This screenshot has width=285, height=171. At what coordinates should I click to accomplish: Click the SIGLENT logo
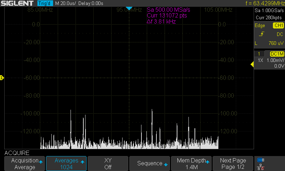click(x=17, y=3)
